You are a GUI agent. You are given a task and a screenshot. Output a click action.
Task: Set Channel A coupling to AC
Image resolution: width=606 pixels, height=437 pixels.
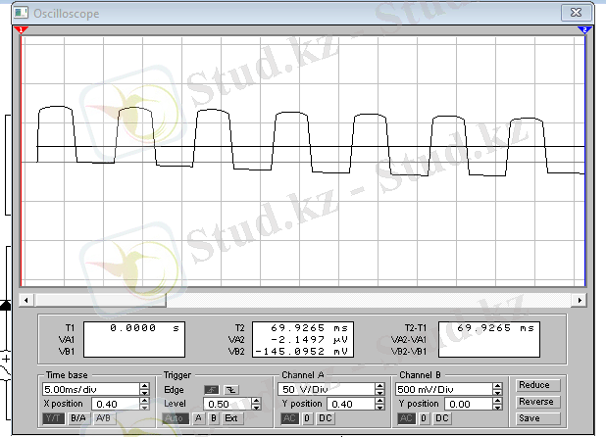pos(289,418)
